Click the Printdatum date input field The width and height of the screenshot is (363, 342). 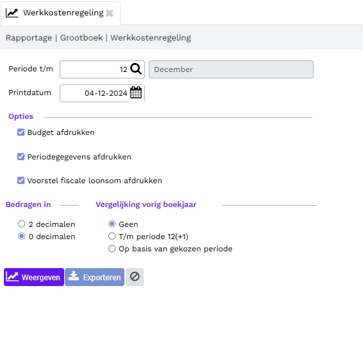pos(94,93)
